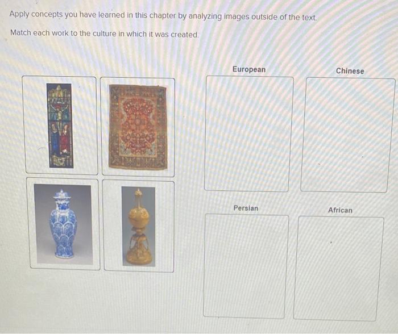Click the vase lid in the porcelain image

(x=62, y=194)
